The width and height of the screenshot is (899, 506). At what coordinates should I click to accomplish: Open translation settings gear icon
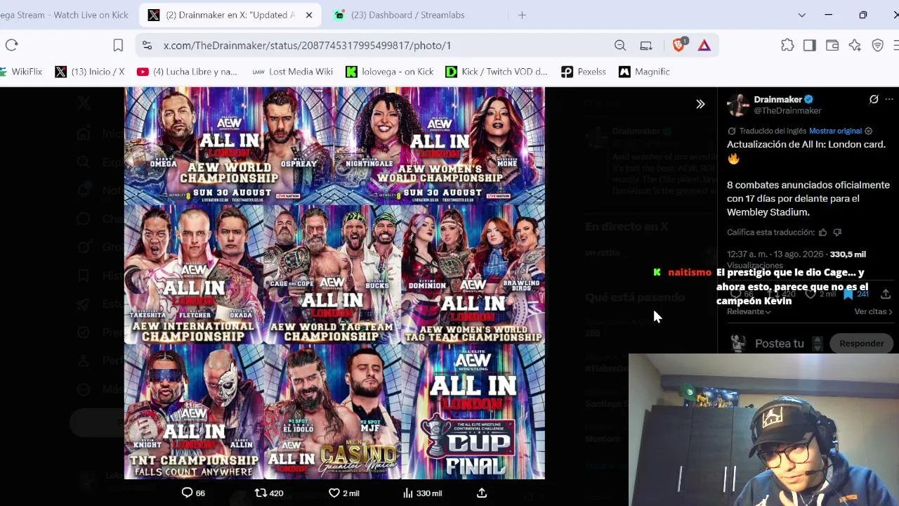tap(869, 131)
